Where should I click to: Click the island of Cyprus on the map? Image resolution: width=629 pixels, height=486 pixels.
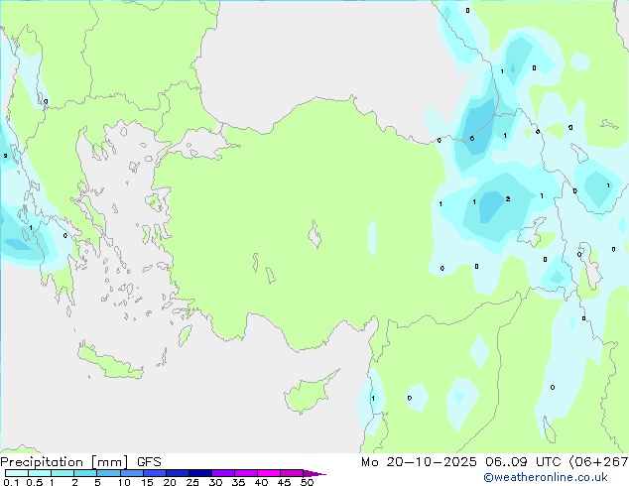coord(309,395)
